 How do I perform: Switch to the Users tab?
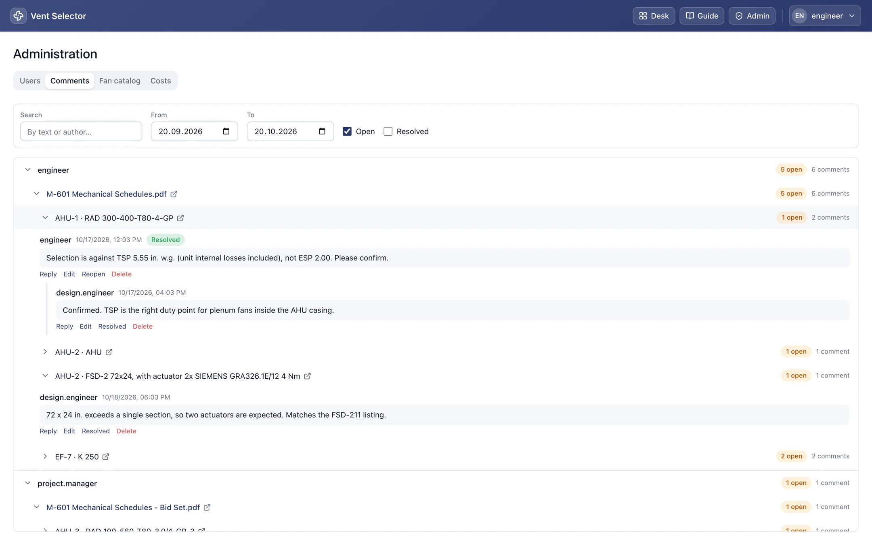30,81
